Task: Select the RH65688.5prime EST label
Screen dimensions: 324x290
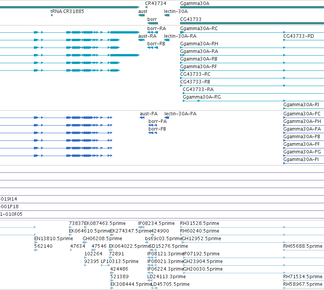Action: 303,246
